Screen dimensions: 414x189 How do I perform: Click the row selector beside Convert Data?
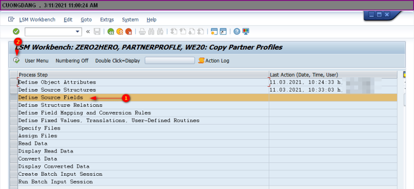click(13, 159)
